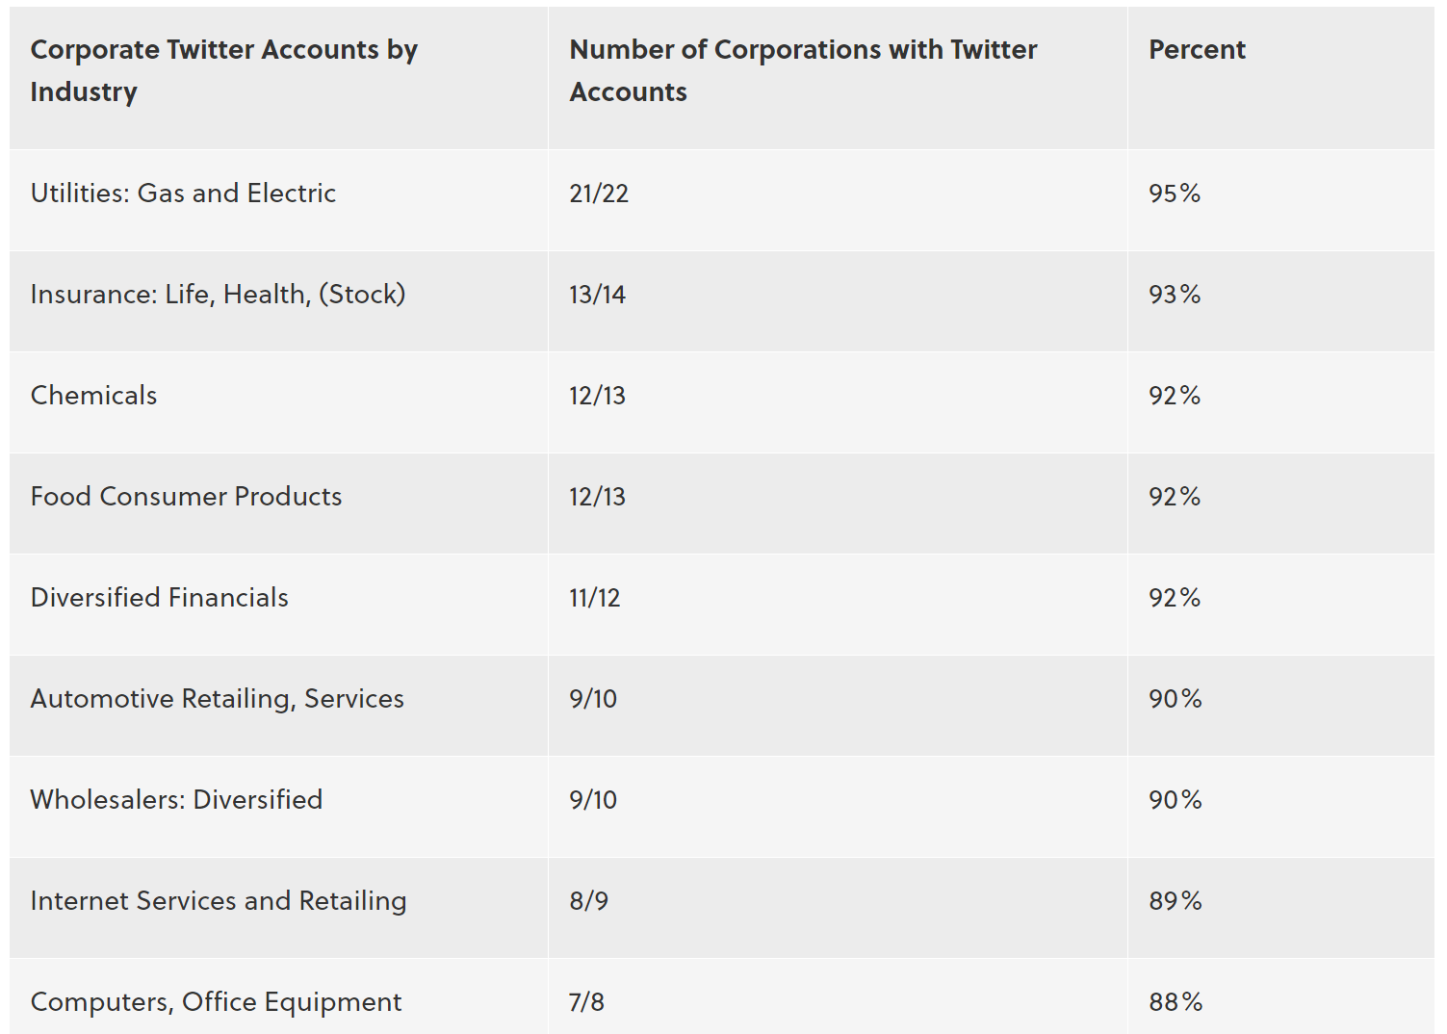The height and width of the screenshot is (1034, 1447).
Task: Select the 'Wholesalers: Diversified' cell
Action: pos(176,800)
